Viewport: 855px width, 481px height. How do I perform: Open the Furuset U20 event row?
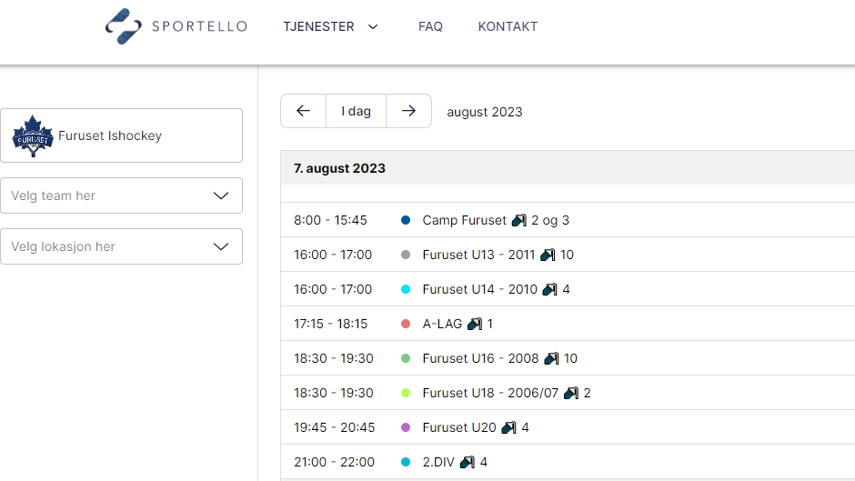(568, 427)
